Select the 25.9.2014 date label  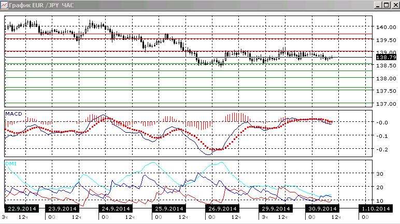[x=169, y=208]
